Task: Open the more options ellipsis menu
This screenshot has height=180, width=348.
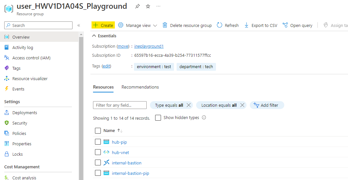Action: pyautogui.click(x=158, y=6)
